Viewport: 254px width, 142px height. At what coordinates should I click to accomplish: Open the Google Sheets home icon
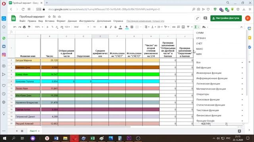(x=13, y=18)
